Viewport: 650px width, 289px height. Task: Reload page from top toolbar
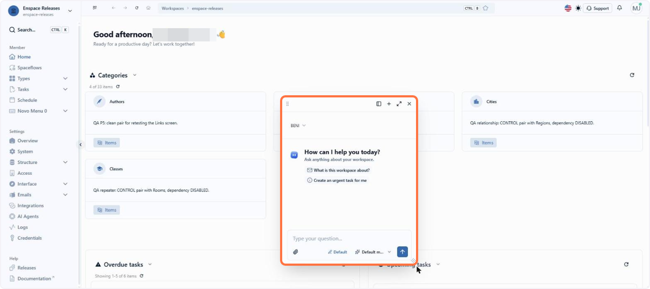(136, 8)
